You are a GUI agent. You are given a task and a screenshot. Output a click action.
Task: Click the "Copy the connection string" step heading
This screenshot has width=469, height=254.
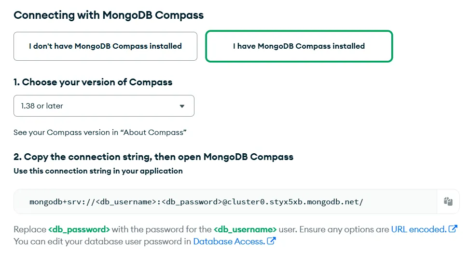pos(153,157)
